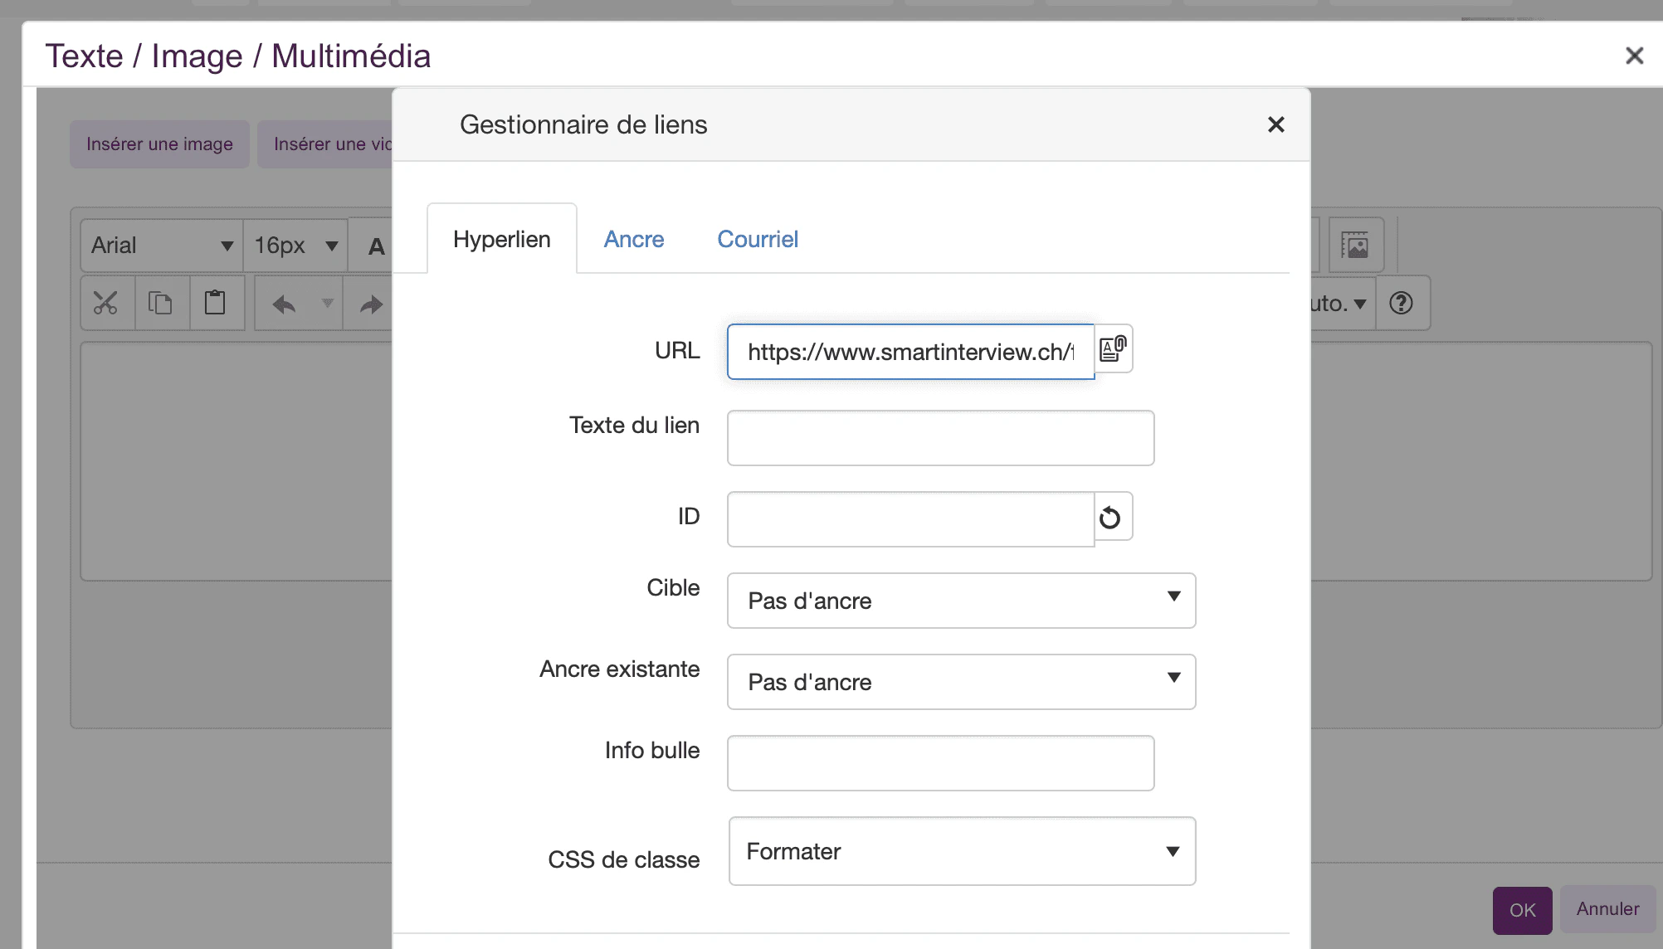Click the paste clipboard icon

click(215, 304)
